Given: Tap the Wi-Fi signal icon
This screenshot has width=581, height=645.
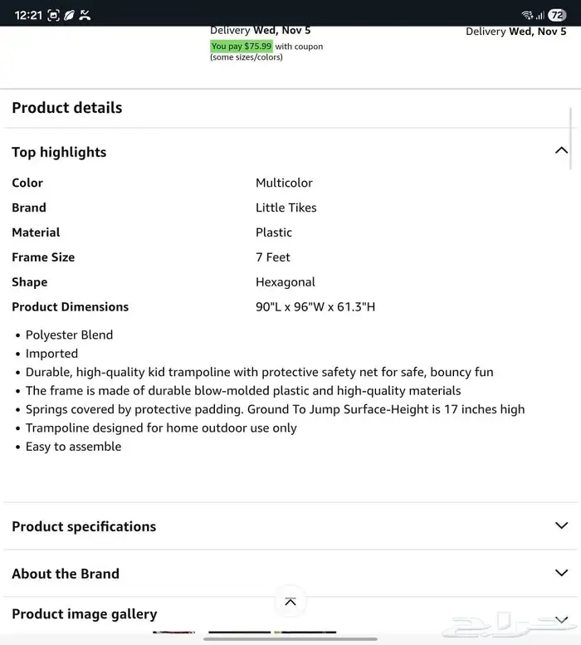Looking at the screenshot, I should [x=526, y=15].
